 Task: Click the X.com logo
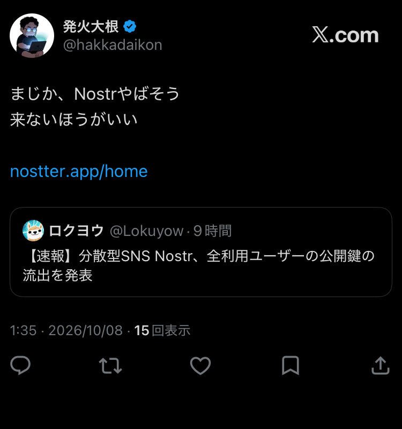pyautogui.click(x=345, y=35)
